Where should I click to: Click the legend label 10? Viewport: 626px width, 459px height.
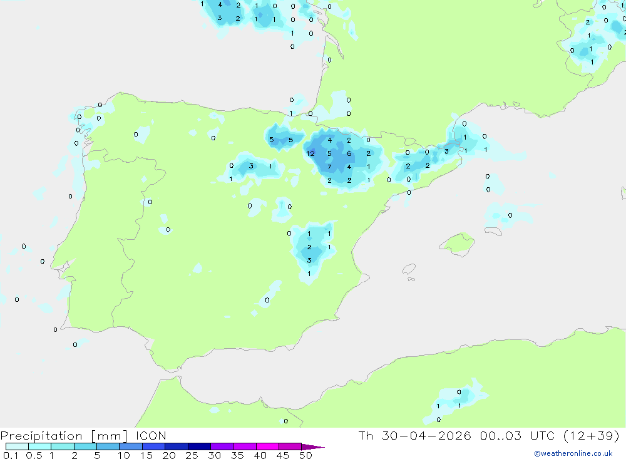pyautogui.click(x=124, y=455)
